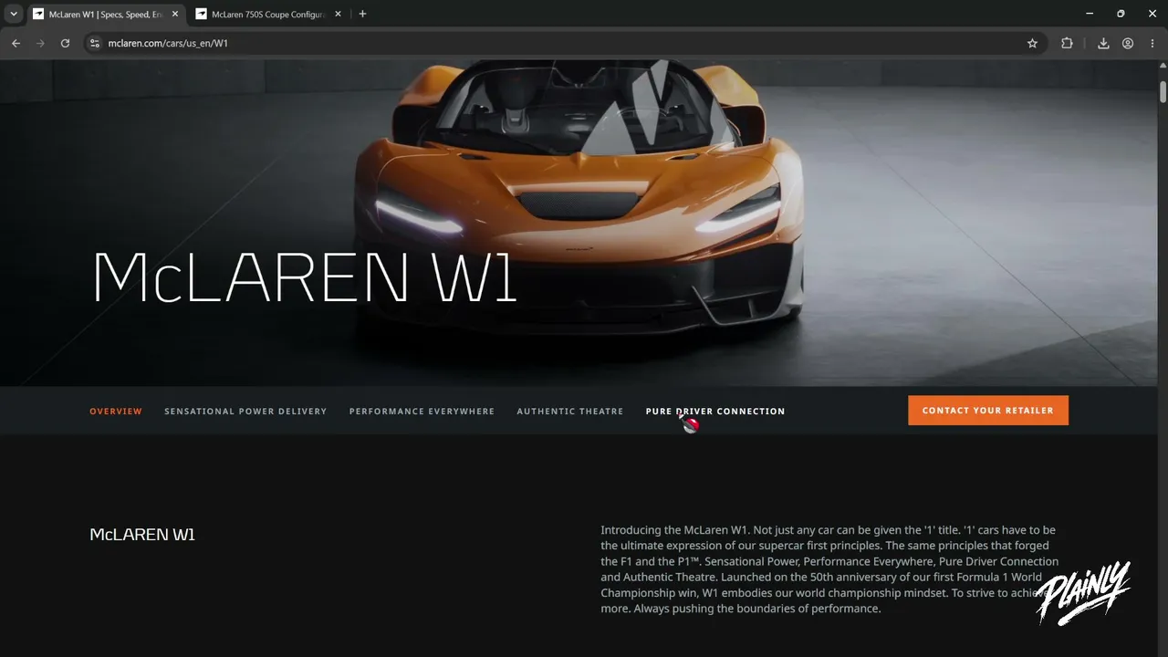Minimize the browser window
The width and height of the screenshot is (1168, 657).
pyautogui.click(x=1090, y=14)
